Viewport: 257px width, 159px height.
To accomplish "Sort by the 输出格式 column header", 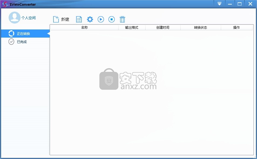I will click(x=132, y=27).
